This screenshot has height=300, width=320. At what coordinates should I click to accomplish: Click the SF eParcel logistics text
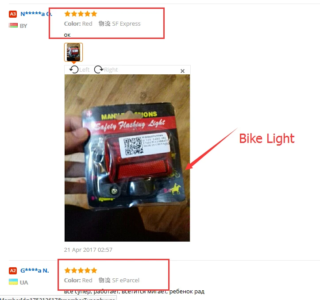click(x=119, y=280)
